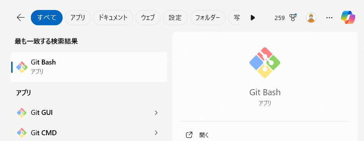Click the open (開く) external-link icon
Screen dimensions: 364x141
(189, 135)
